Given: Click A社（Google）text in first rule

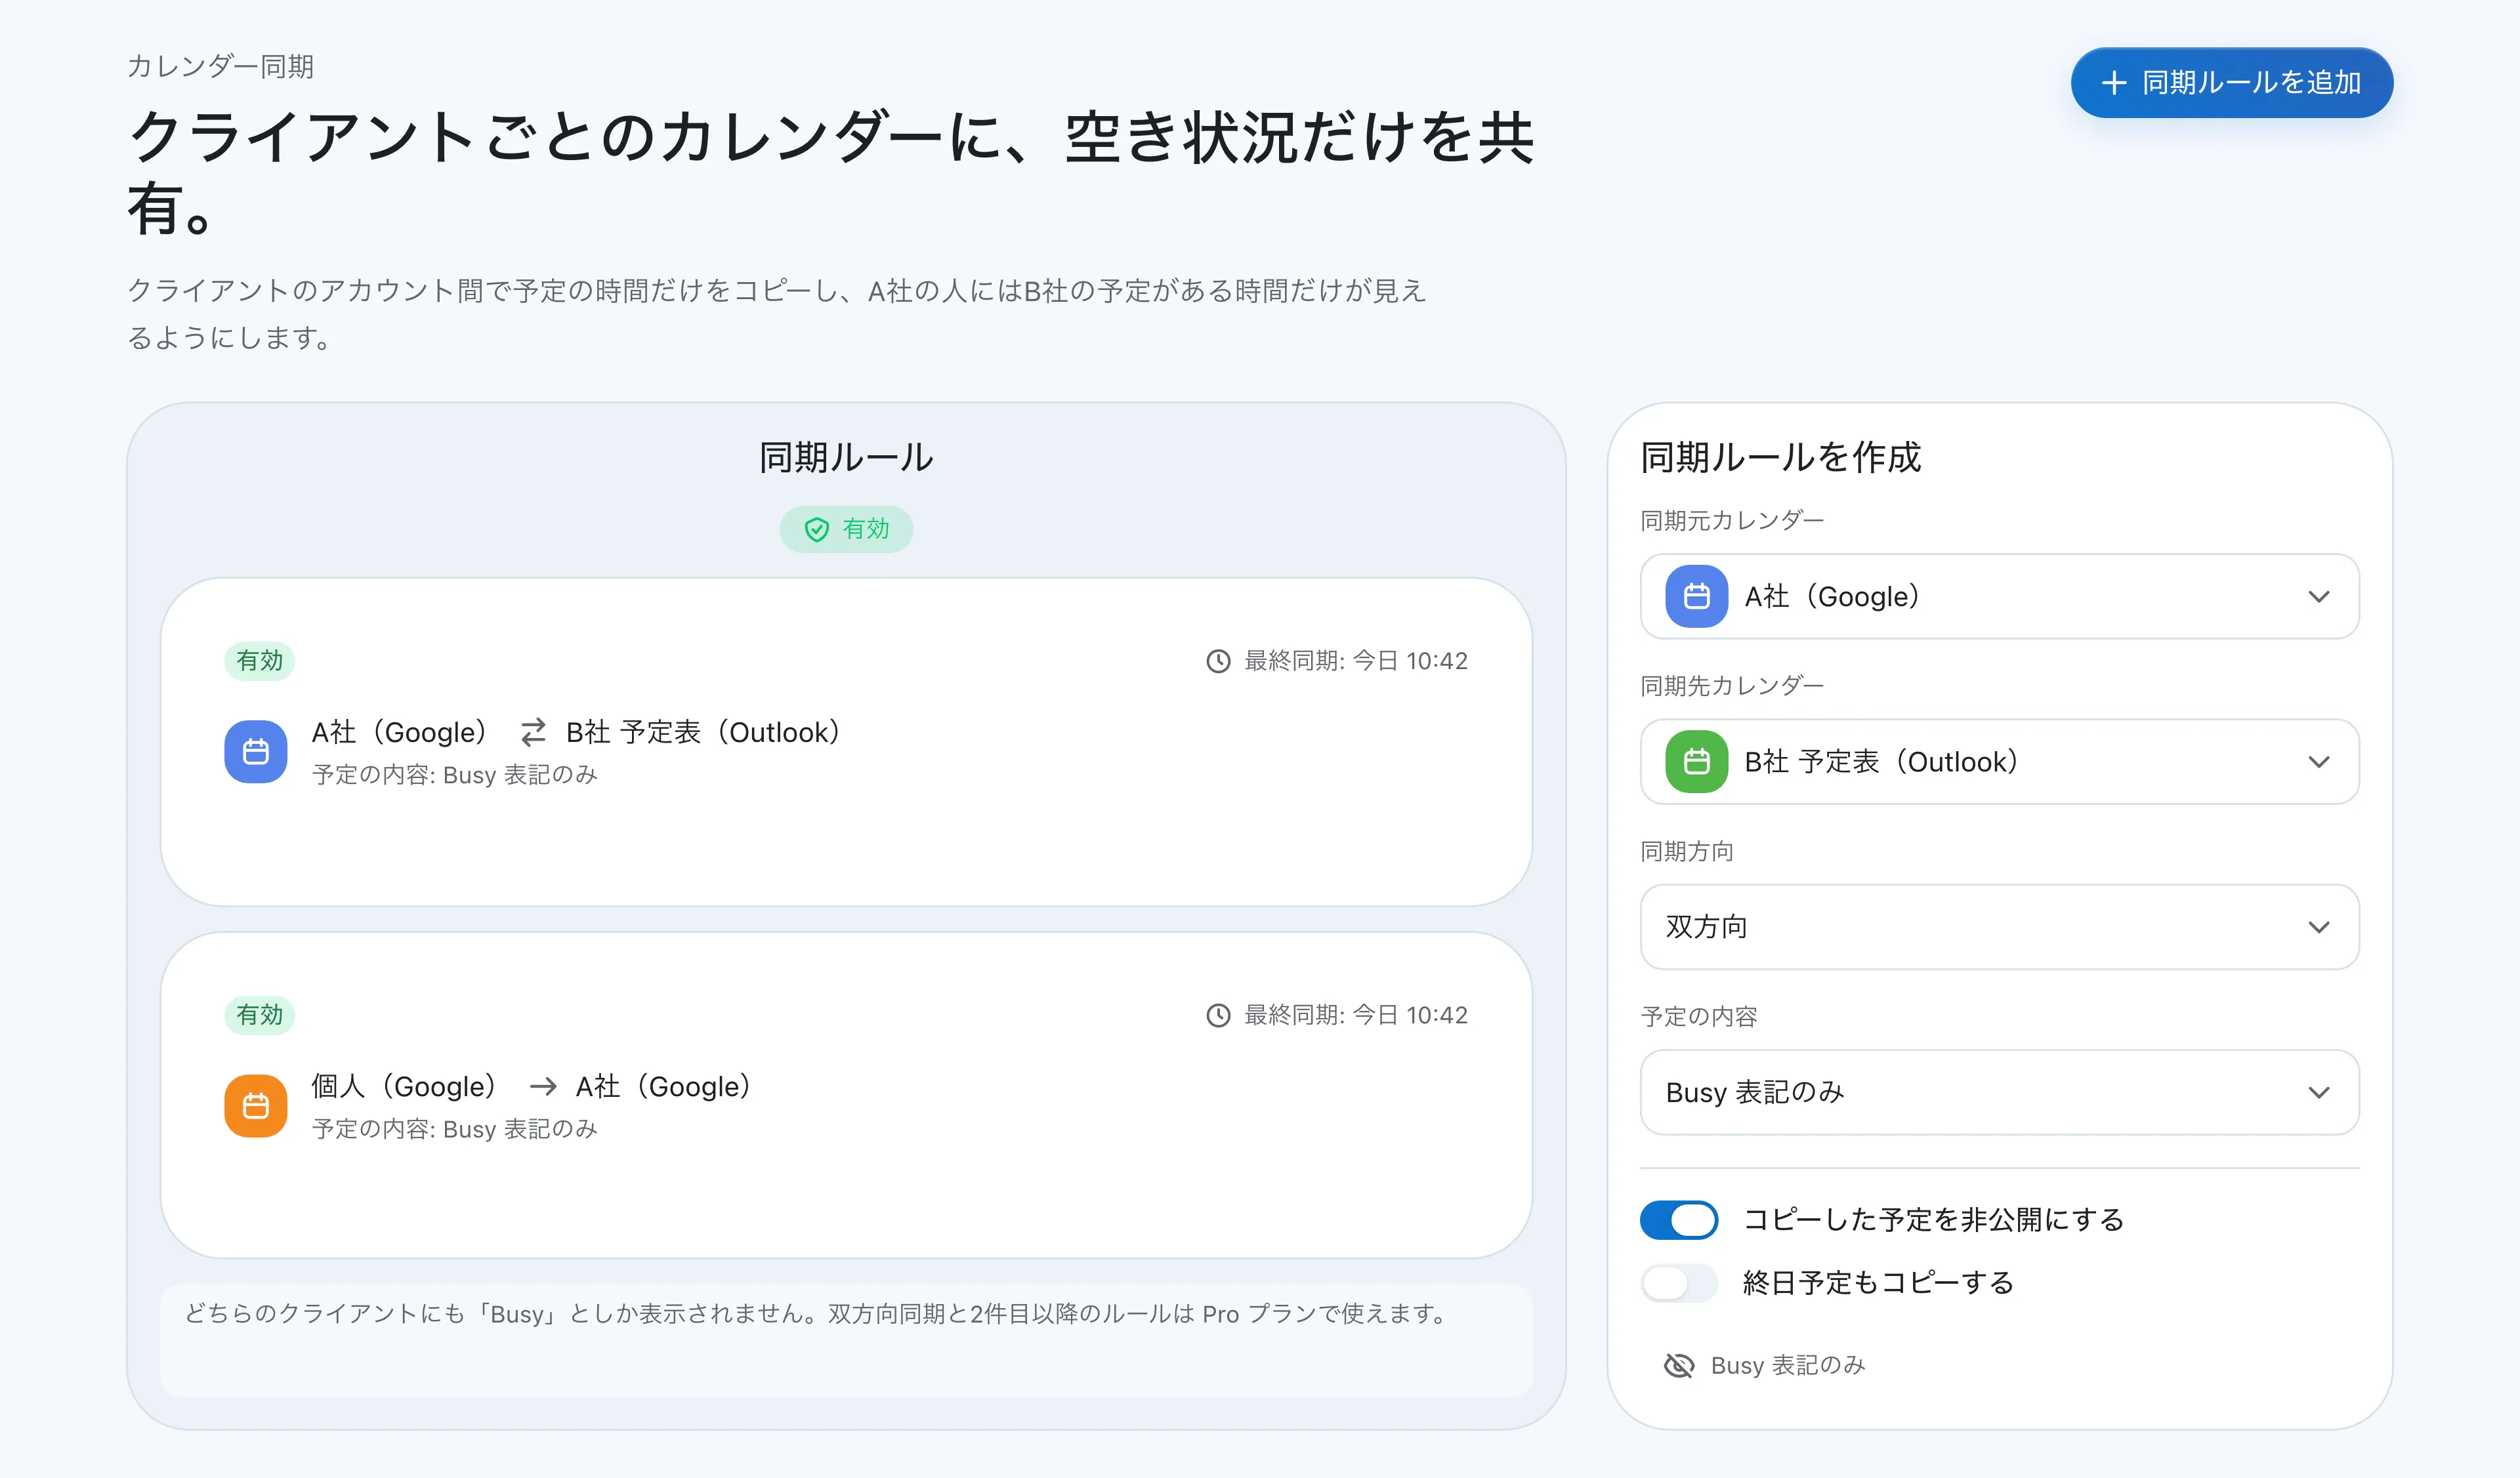Looking at the screenshot, I should tap(399, 733).
